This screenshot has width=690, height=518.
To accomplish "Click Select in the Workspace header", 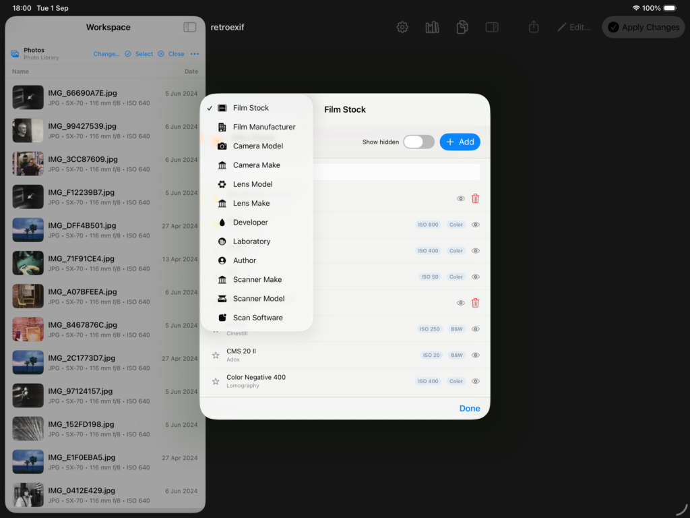I will (139, 54).
